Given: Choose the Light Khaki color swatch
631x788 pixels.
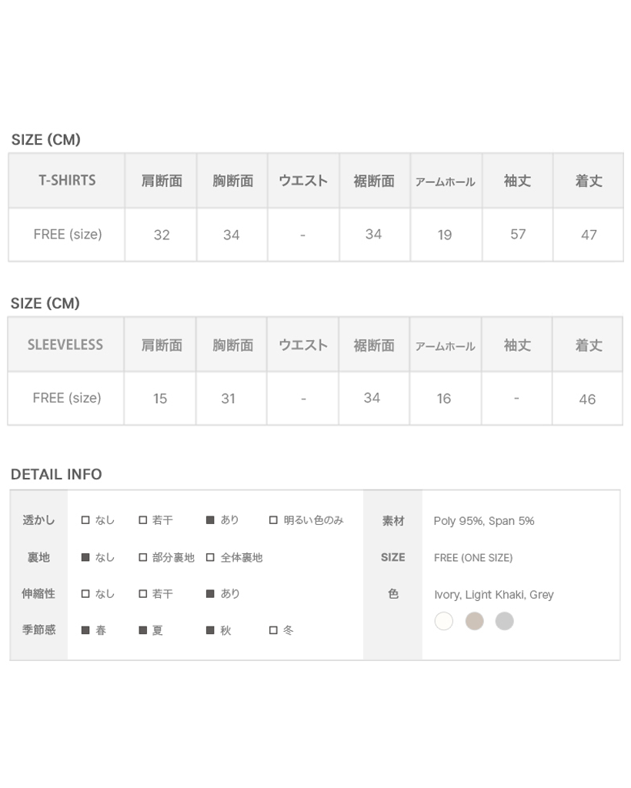Looking at the screenshot, I should 474,621.
